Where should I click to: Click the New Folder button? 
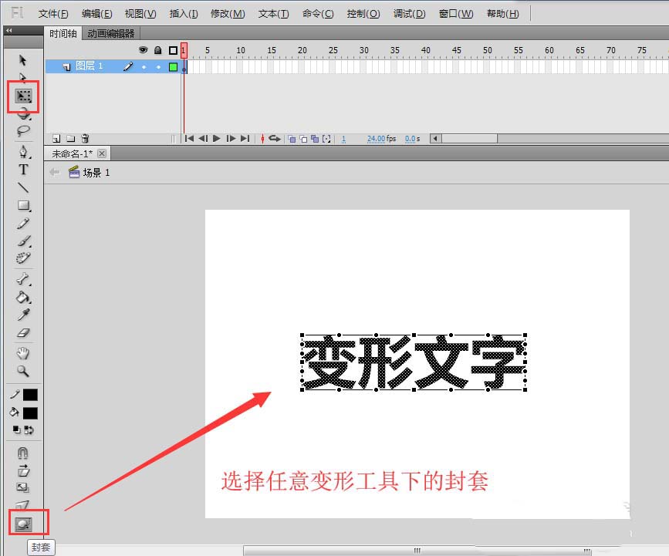[x=71, y=139]
